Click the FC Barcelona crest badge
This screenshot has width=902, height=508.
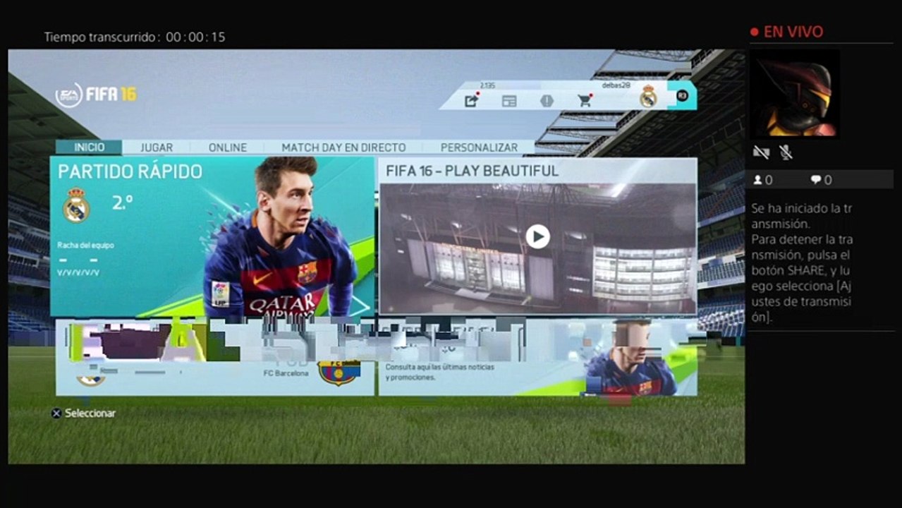pos(339,372)
